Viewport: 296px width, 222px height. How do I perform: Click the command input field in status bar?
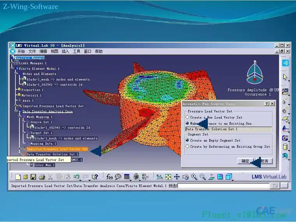coord(223,186)
